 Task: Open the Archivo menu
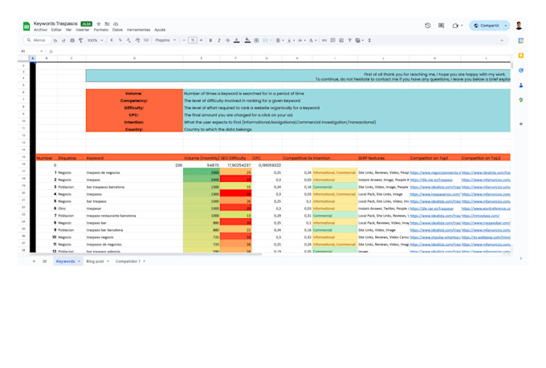40,30
